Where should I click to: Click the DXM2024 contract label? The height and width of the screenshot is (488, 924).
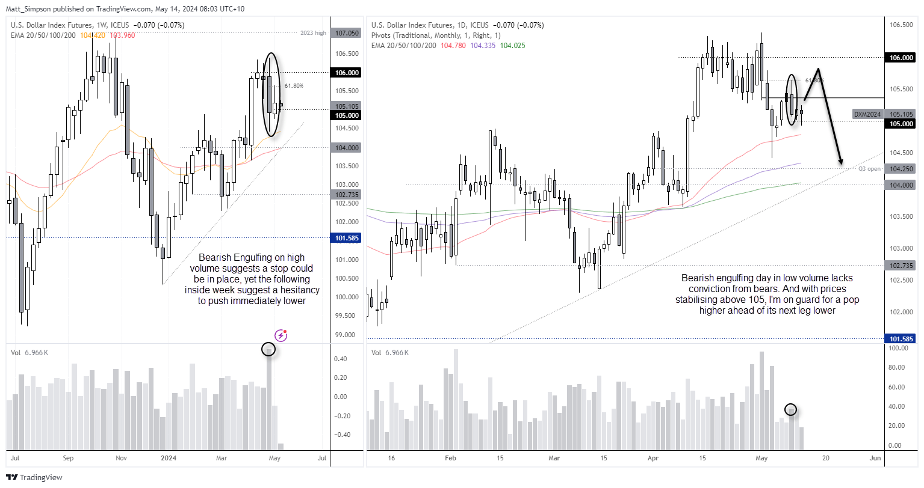pyautogui.click(x=867, y=114)
